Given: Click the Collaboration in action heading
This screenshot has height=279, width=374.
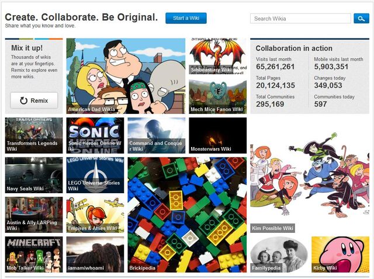Looking at the screenshot, I should [294, 48].
